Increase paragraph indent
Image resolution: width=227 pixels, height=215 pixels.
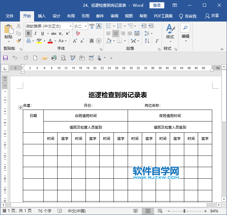click(151, 26)
